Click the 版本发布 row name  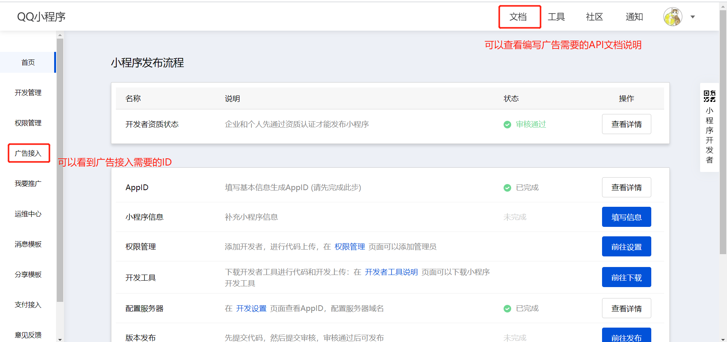[140, 338]
